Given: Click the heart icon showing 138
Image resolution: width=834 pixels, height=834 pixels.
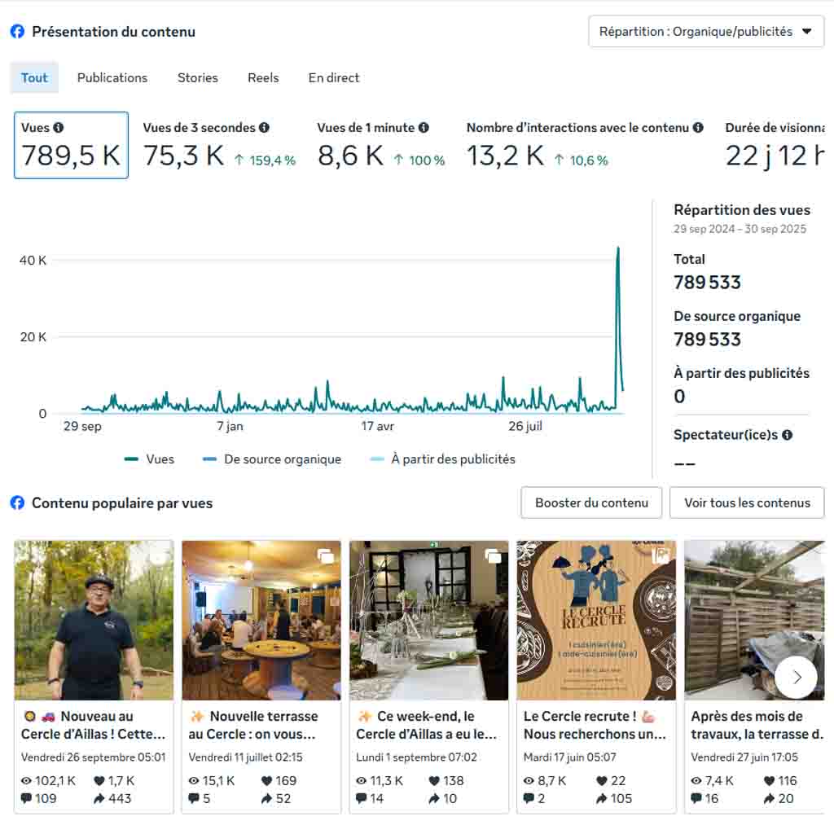Looking at the screenshot, I should pos(434,781).
